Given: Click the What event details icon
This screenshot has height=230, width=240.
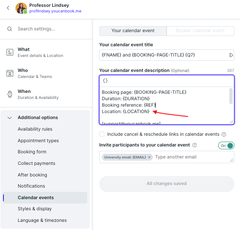Looking at the screenshot, I should pos(10,52).
